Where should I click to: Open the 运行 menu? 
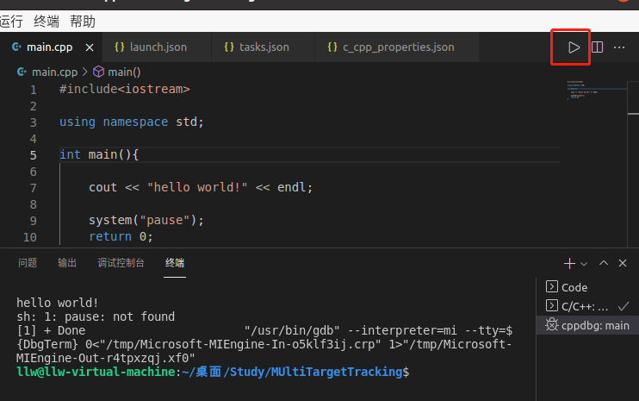tap(11, 22)
